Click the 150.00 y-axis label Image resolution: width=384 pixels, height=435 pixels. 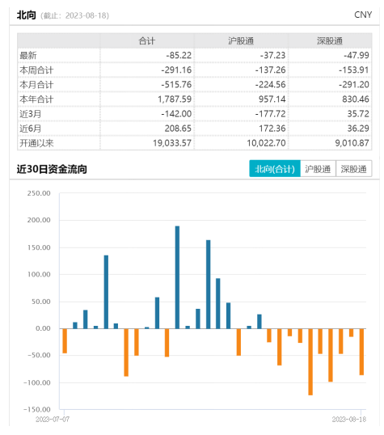click(39, 247)
